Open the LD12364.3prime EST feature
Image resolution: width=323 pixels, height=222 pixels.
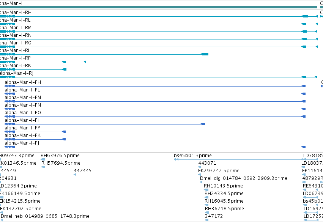18,186
